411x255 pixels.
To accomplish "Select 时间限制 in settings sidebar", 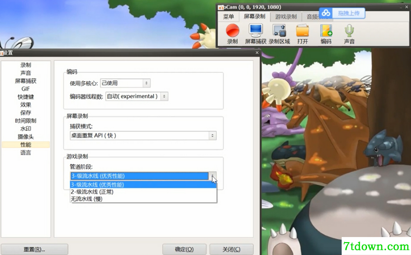I will pyautogui.click(x=26, y=120).
